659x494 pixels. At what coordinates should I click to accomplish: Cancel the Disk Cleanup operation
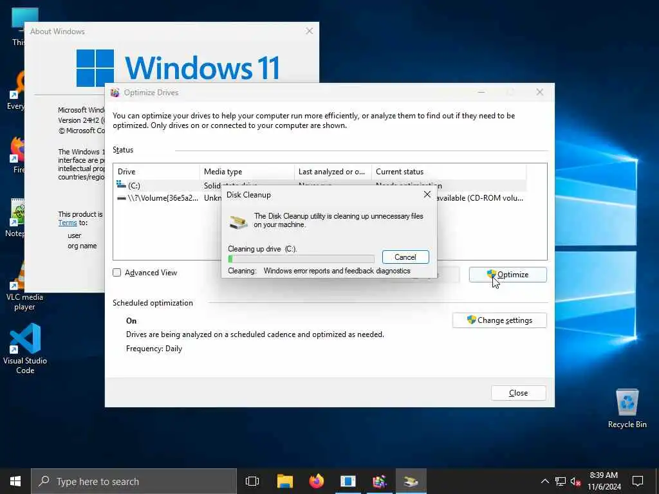coord(405,257)
